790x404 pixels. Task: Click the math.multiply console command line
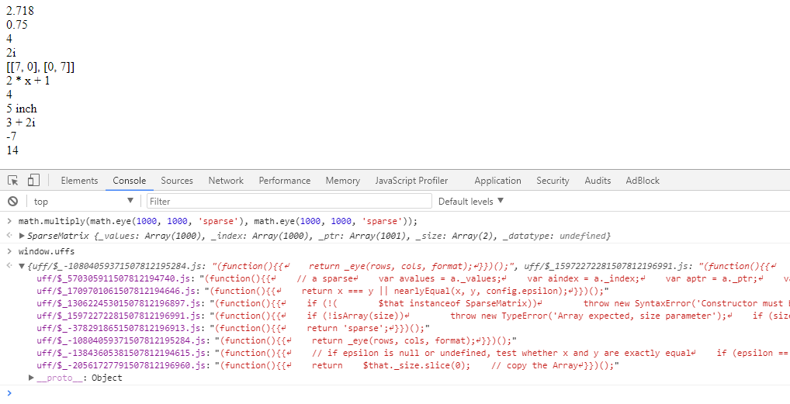pos(218,221)
